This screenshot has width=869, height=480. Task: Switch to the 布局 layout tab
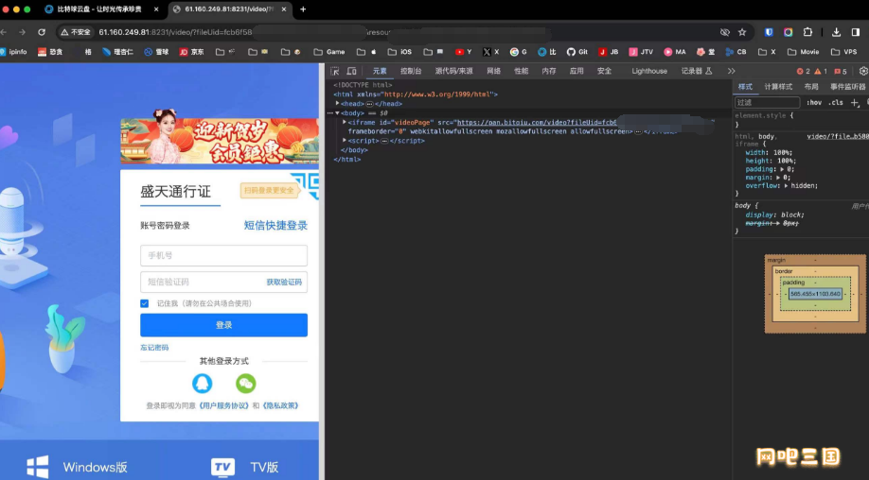pos(811,87)
